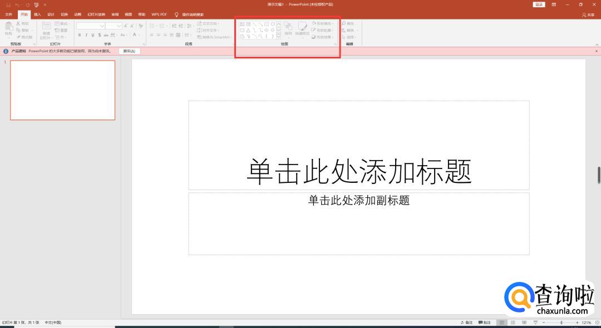The image size is (601, 328).
Task: Click the fit slide to window icon
Action: 596,322
